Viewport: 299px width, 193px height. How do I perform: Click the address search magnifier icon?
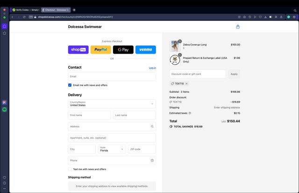click(152, 126)
